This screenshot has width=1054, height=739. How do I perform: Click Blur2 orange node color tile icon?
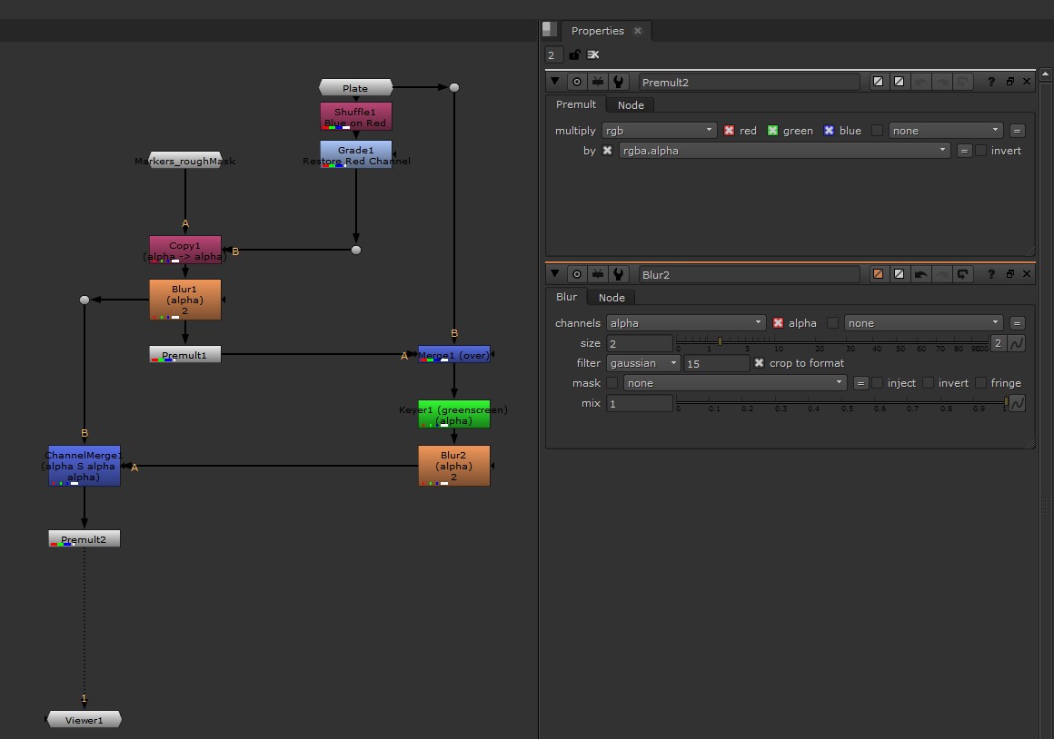[878, 274]
